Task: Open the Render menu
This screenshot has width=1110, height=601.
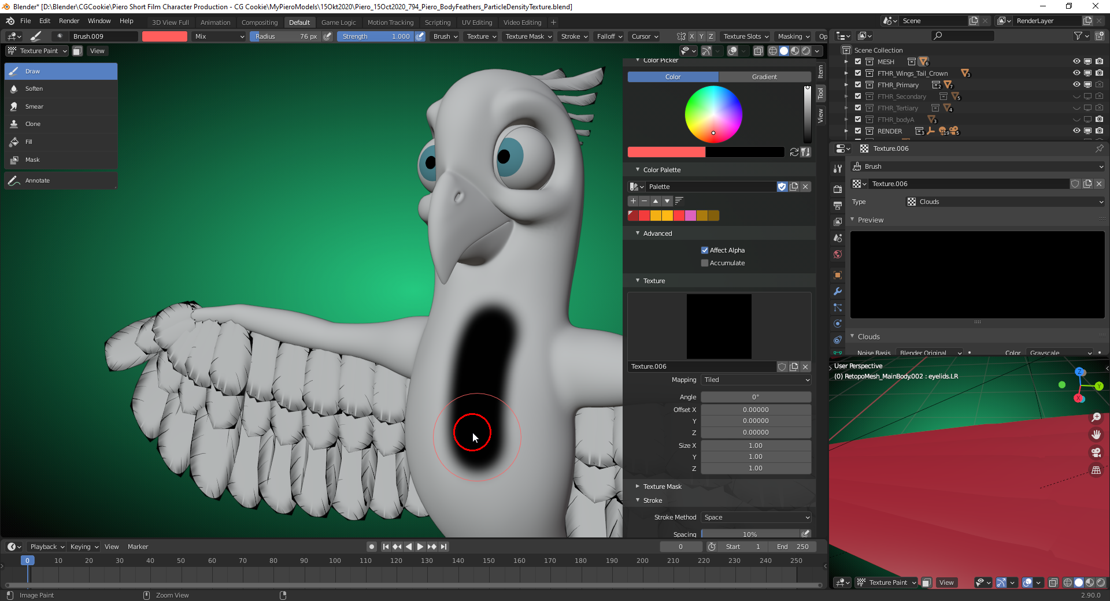Action: click(69, 21)
